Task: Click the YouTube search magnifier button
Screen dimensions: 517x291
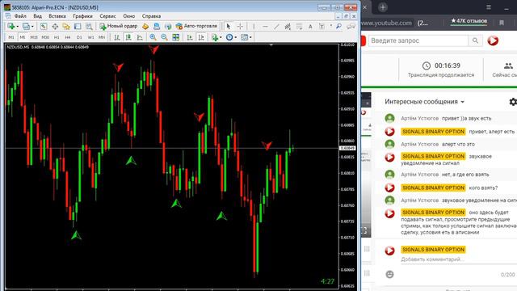Action: point(475,40)
